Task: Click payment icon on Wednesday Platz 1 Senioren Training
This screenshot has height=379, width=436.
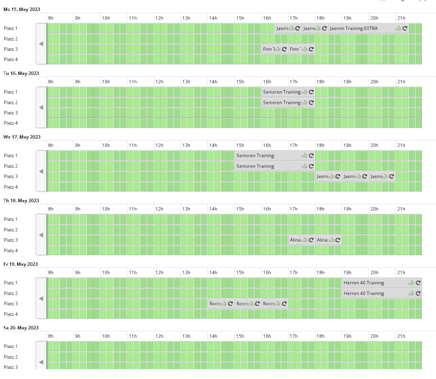Action: (x=304, y=156)
